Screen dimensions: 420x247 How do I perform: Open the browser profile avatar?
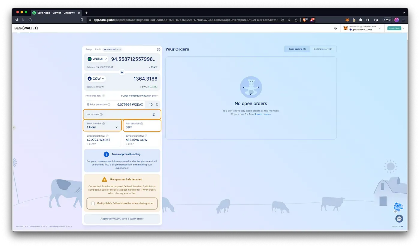397,20
